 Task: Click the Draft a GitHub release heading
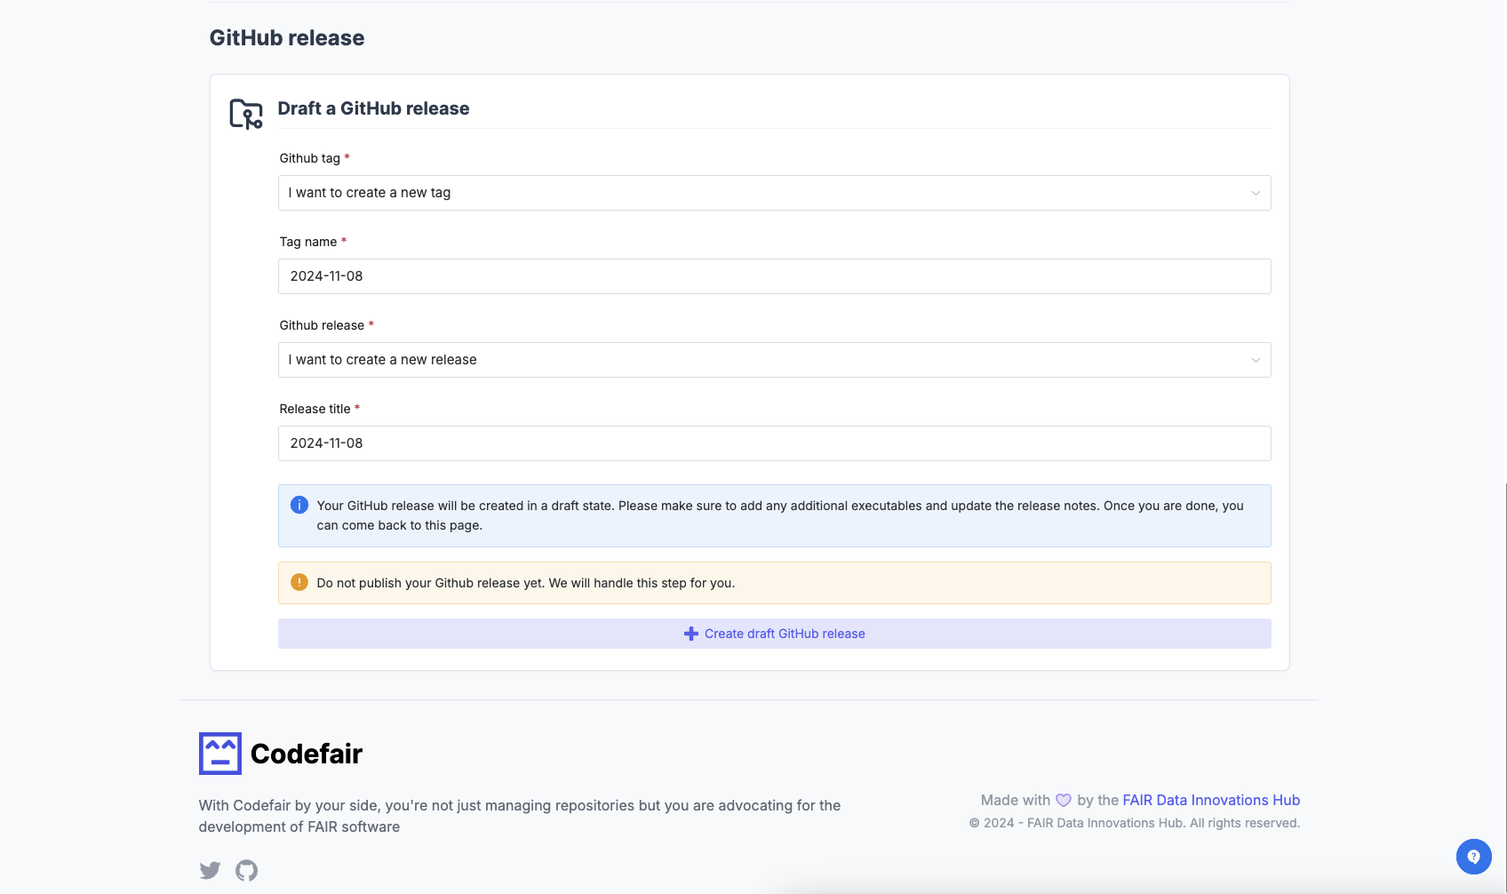coord(373,108)
